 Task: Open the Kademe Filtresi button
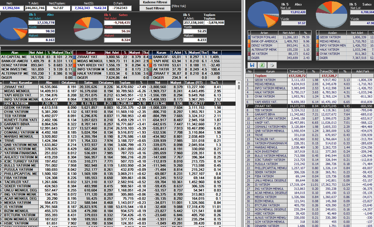pyautogui.click(x=155, y=2)
